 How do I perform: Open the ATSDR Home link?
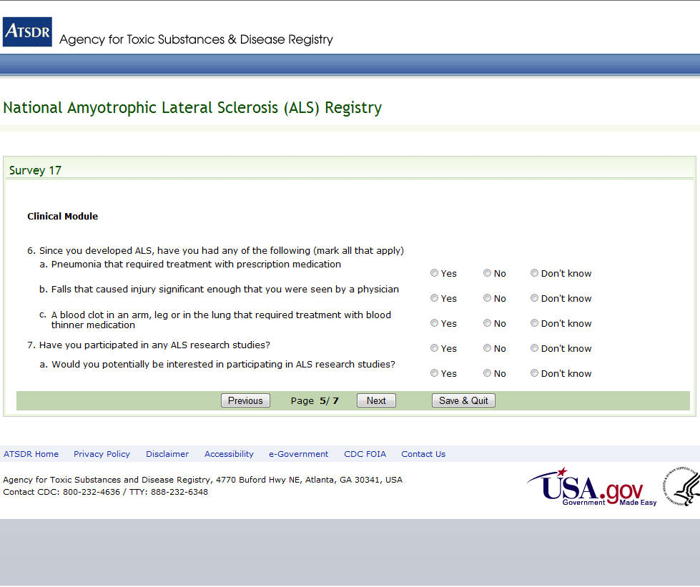click(31, 454)
